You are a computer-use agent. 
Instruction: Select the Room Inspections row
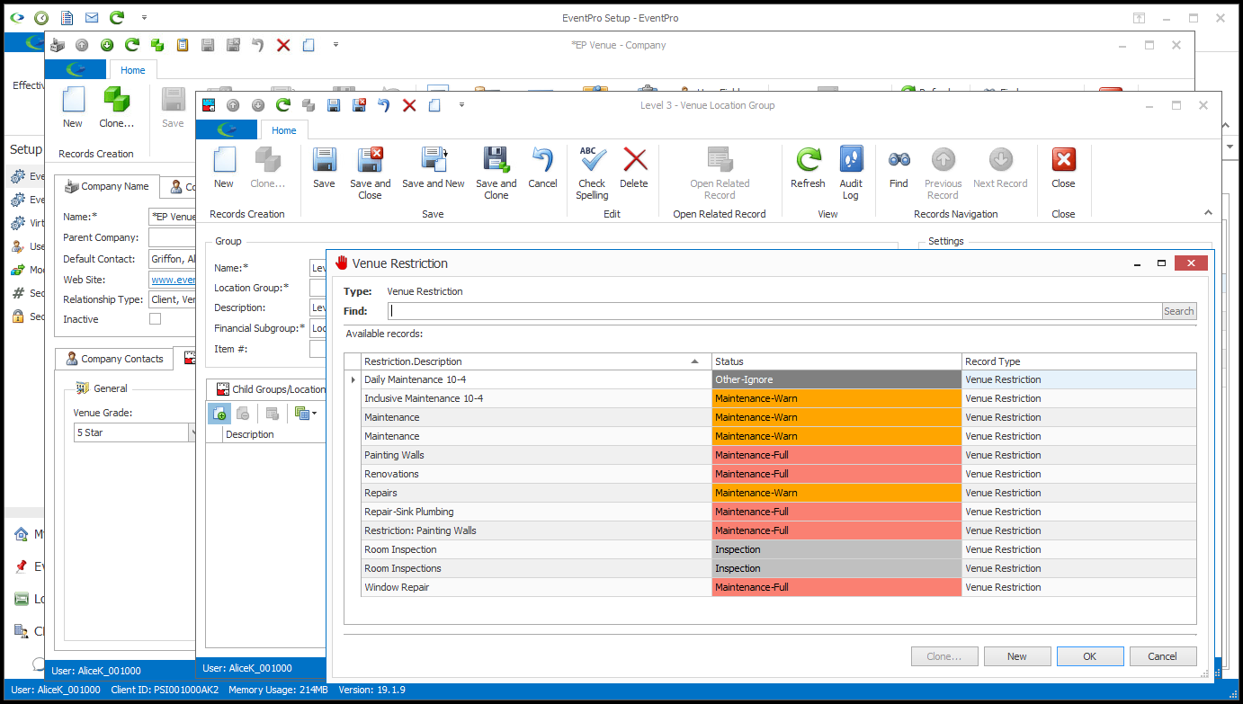point(778,568)
